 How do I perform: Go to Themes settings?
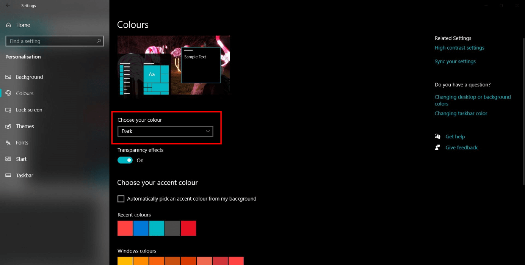25,126
